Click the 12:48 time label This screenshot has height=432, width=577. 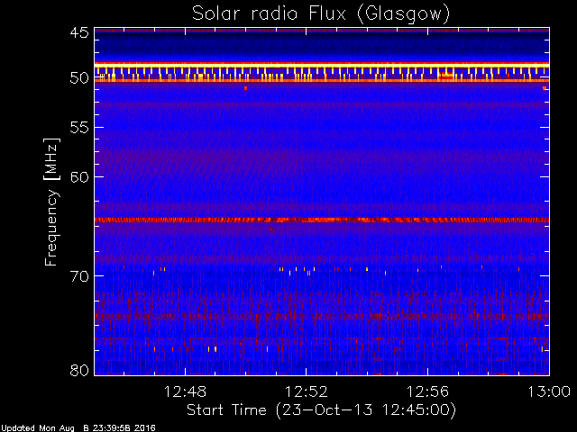185,391
